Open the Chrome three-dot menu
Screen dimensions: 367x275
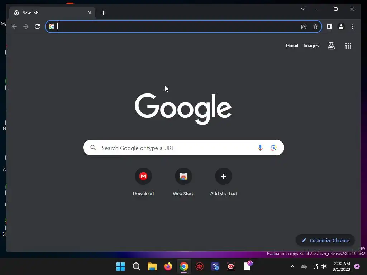click(x=353, y=26)
